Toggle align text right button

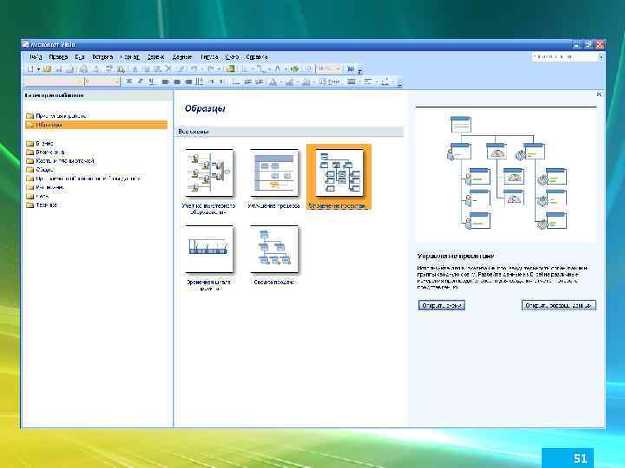coord(188,81)
